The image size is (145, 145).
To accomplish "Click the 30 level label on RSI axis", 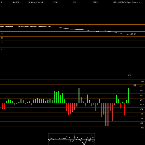I will pos(2,43).
